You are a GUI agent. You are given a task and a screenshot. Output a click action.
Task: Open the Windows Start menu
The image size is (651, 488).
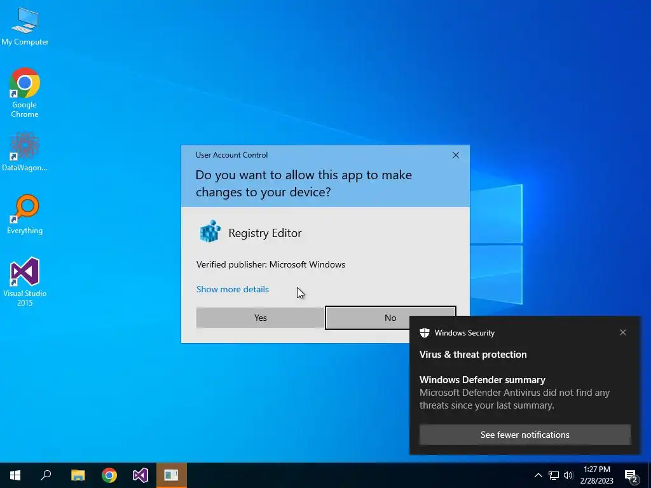(15, 475)
